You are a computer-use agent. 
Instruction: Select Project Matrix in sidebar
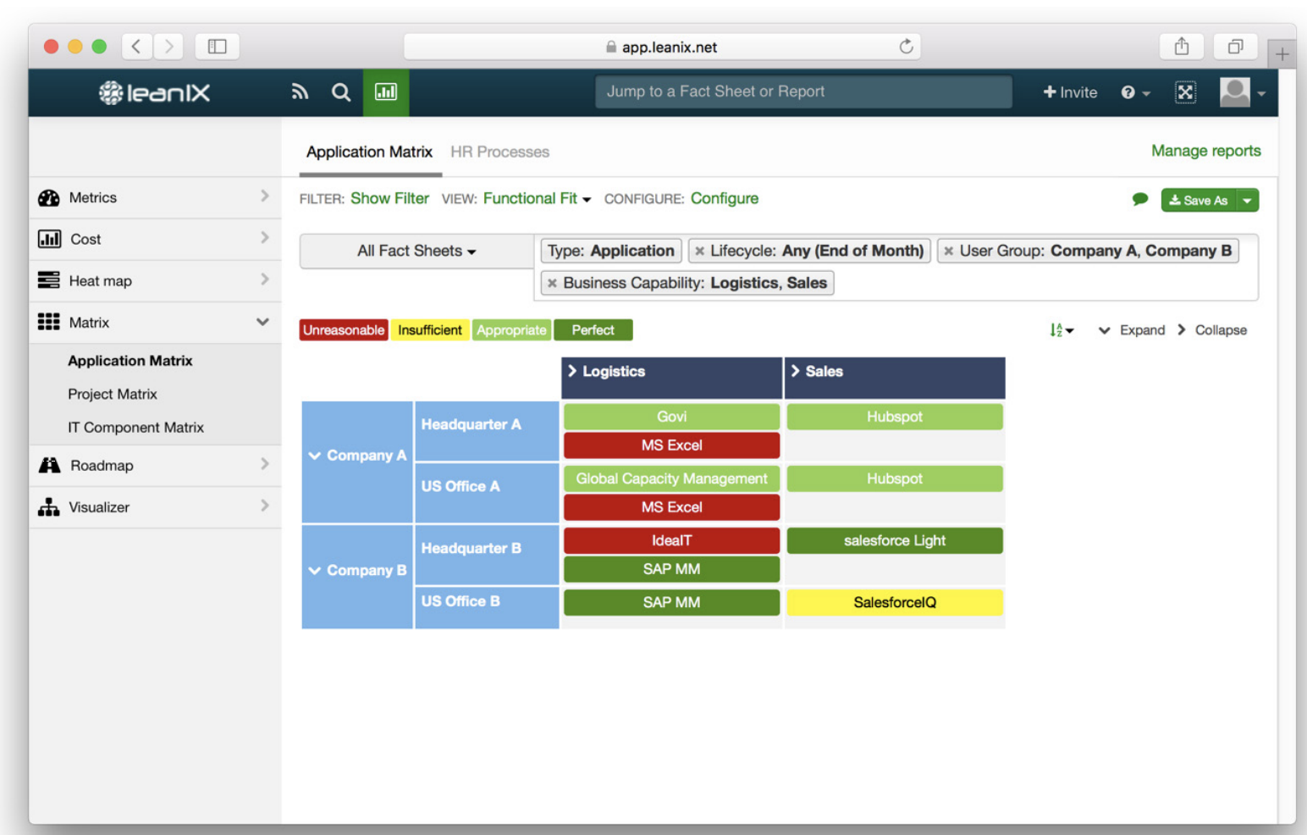[113, 394]
